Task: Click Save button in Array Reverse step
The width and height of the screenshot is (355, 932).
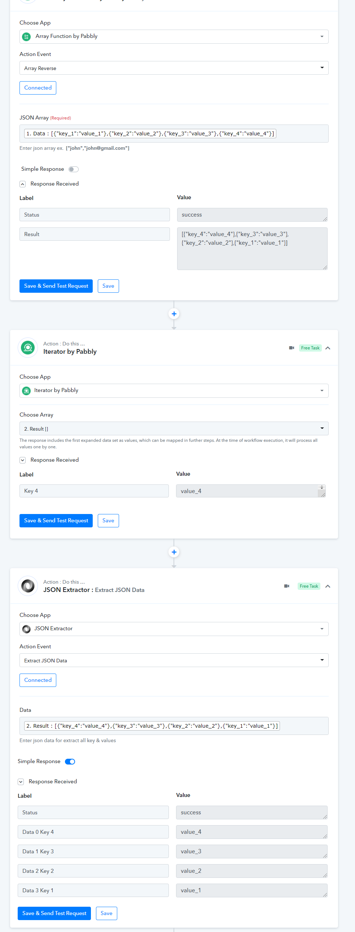Action: [x=108, y=286]
